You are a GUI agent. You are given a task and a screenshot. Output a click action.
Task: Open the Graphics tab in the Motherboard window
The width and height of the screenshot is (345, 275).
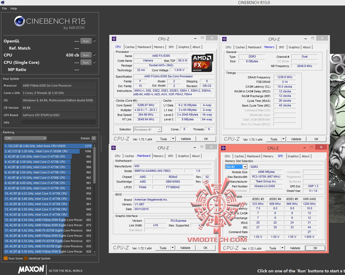pos(183,156)
